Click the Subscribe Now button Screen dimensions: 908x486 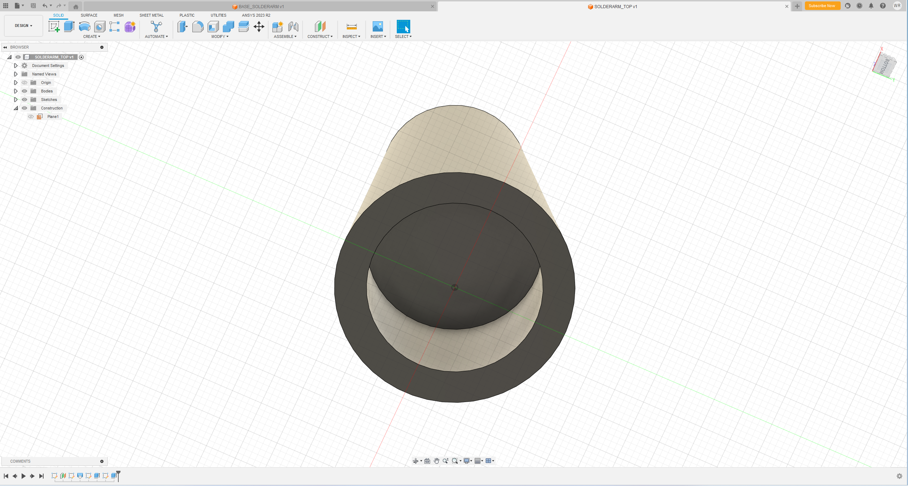point(822,6)
